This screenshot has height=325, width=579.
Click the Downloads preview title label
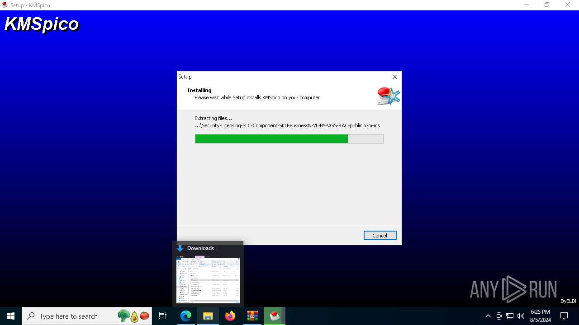point(200,248)
